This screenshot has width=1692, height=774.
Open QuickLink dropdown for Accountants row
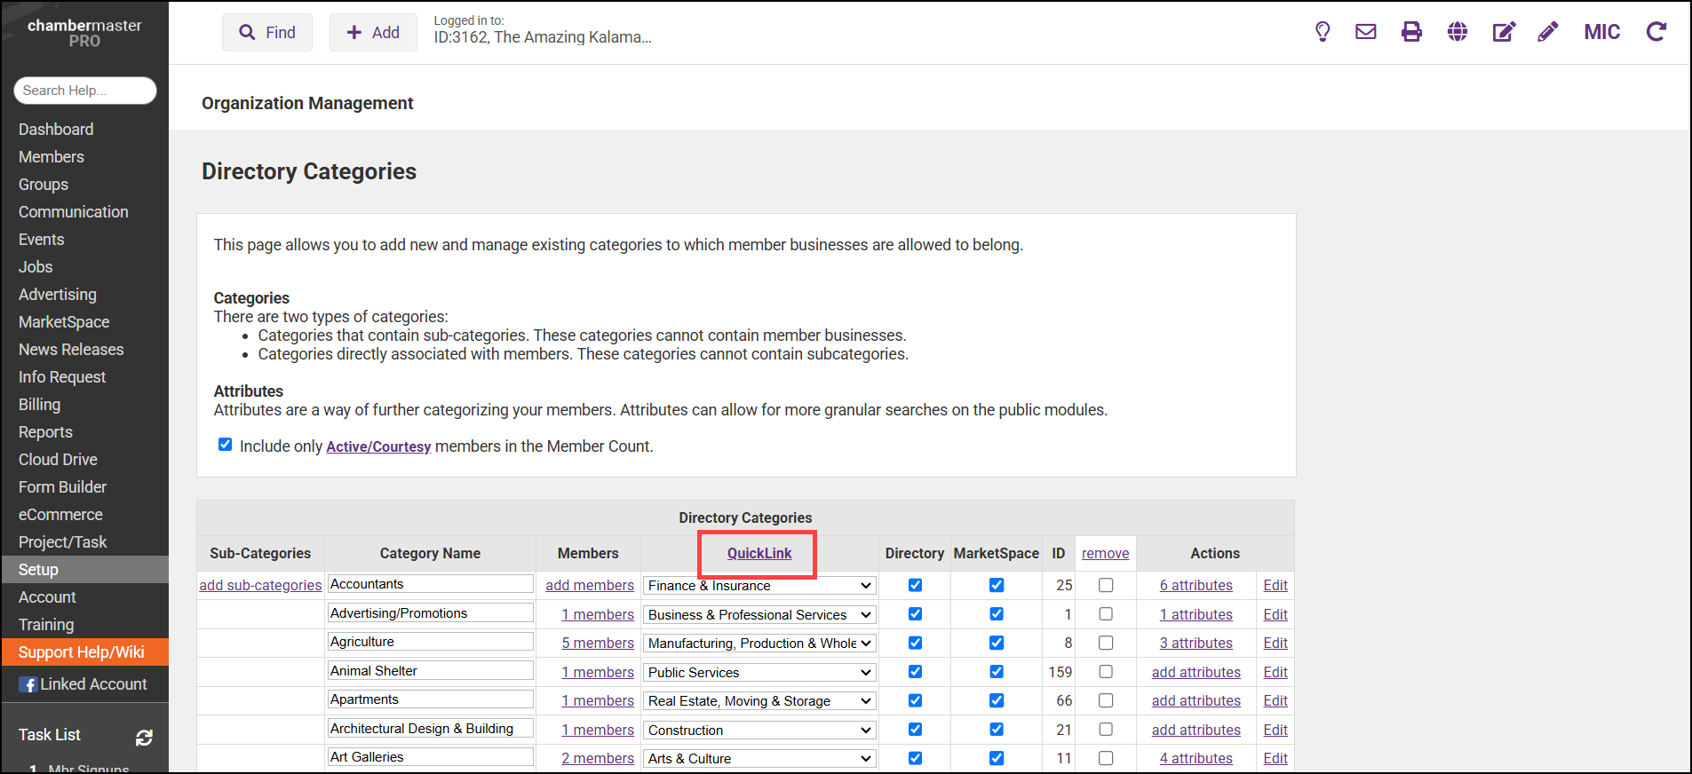click(759, 586)
